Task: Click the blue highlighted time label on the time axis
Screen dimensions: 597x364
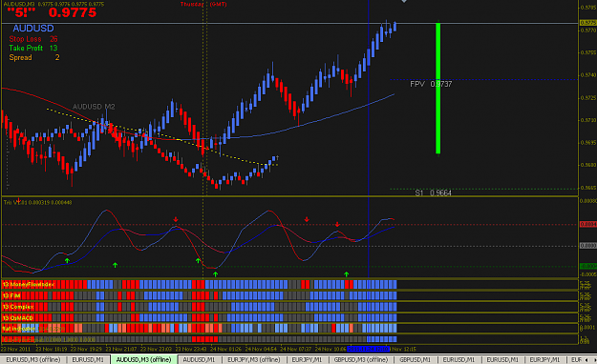Action: click(368, 349)
